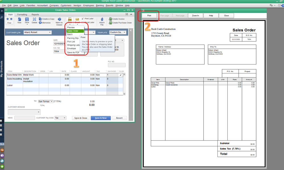Image resolution: width=284 pixels, height=170 pixels.
Task: Click the Memo input field
Action: point(25,118)
